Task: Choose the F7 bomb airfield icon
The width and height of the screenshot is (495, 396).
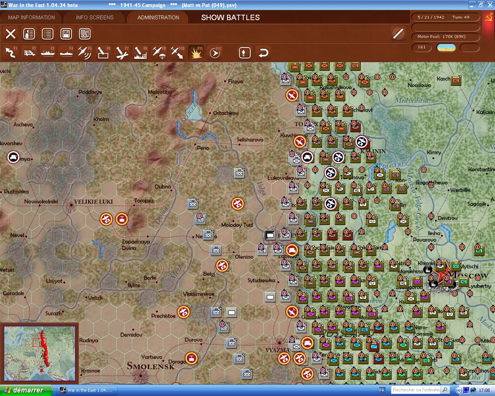Action: point(122,53)
